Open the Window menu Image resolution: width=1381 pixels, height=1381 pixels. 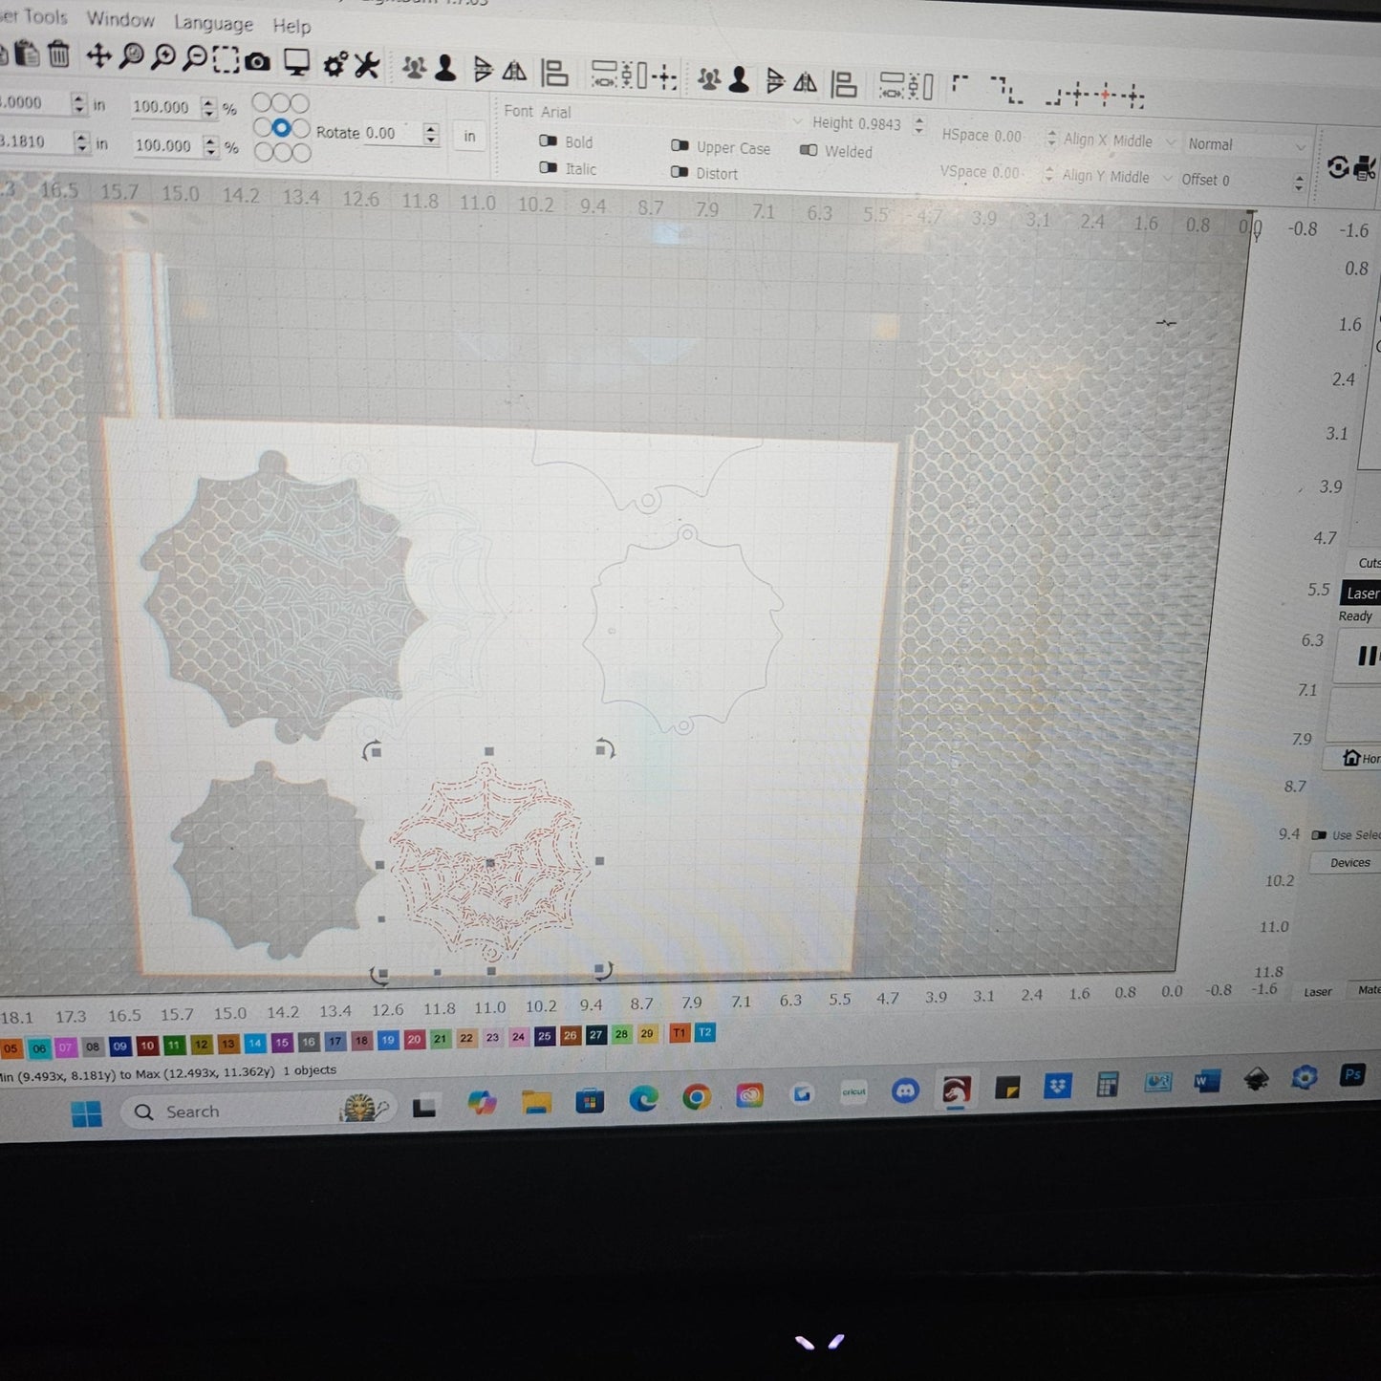click(x=120, y=19)
